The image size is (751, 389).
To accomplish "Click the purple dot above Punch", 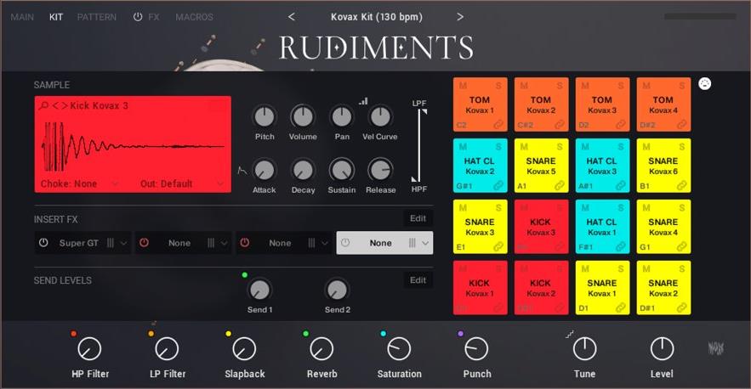I will tap(460, 334).
